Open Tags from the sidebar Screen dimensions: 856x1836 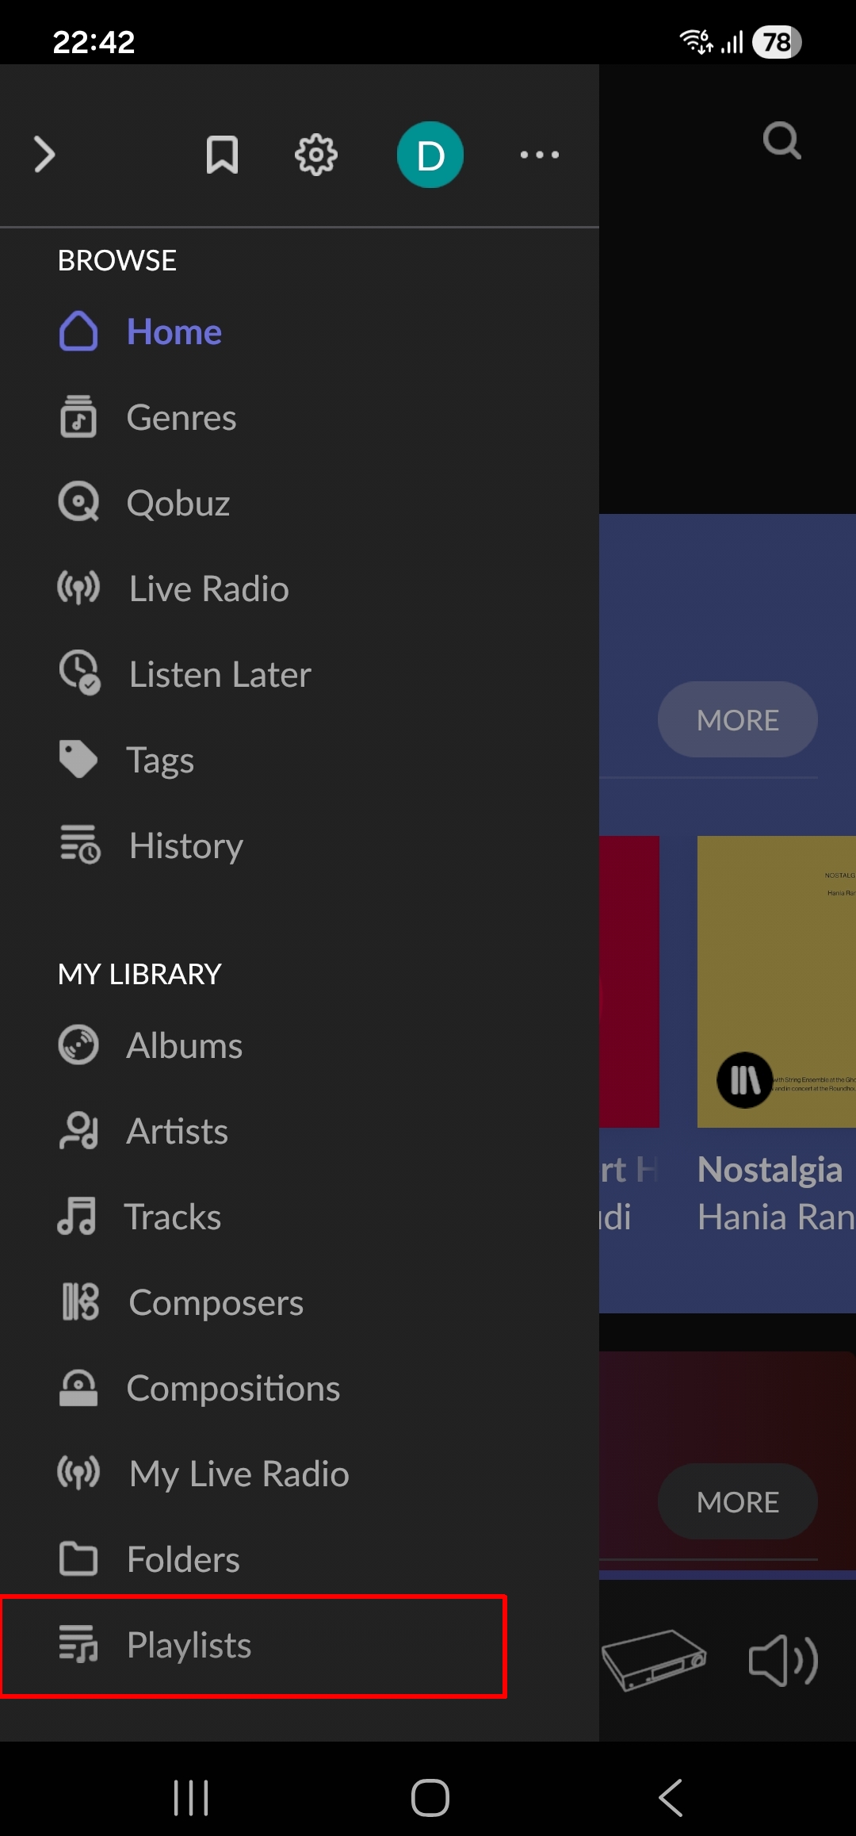[x=159, y=760]
